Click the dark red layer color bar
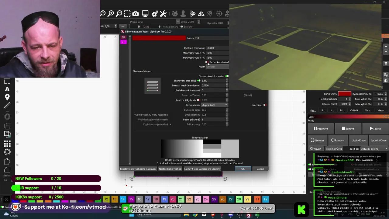389x219 pixels. [x=159, y=38]
